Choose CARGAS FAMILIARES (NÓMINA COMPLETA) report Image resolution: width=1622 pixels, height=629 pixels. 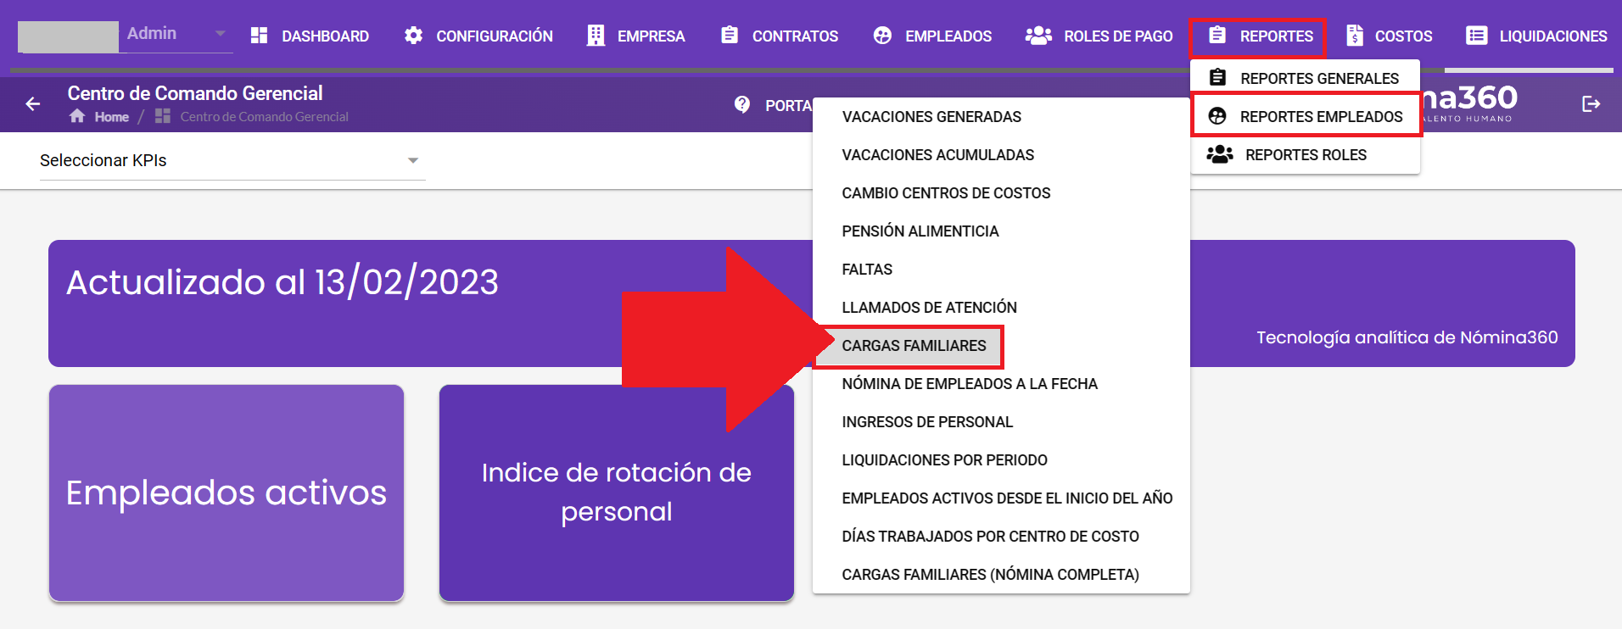pos(1001,575)
